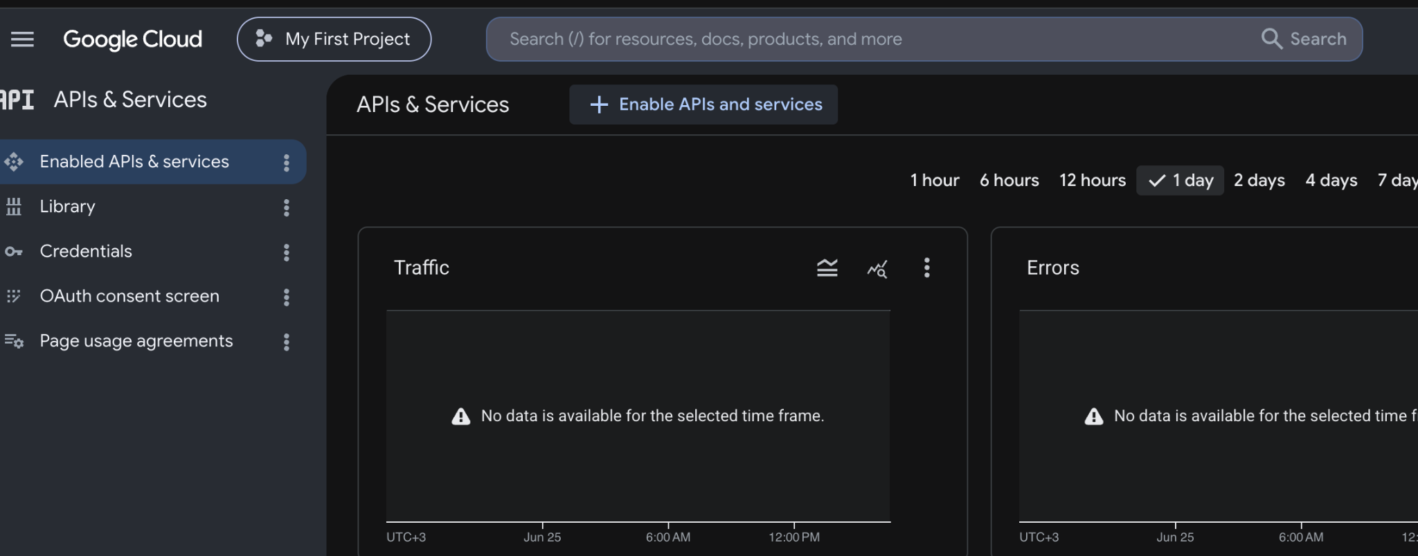Click the Enabled APIs & services icon

tap(14, 162)
